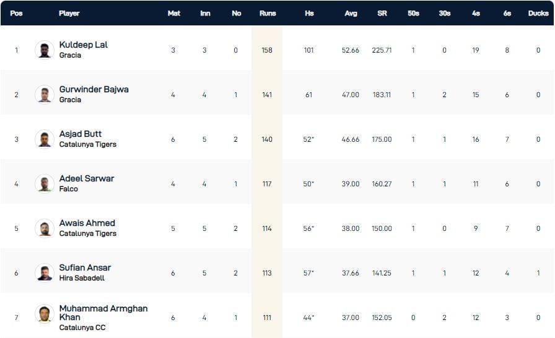Sort by Avg column header

pyautogui.click(x=351, y=13)
